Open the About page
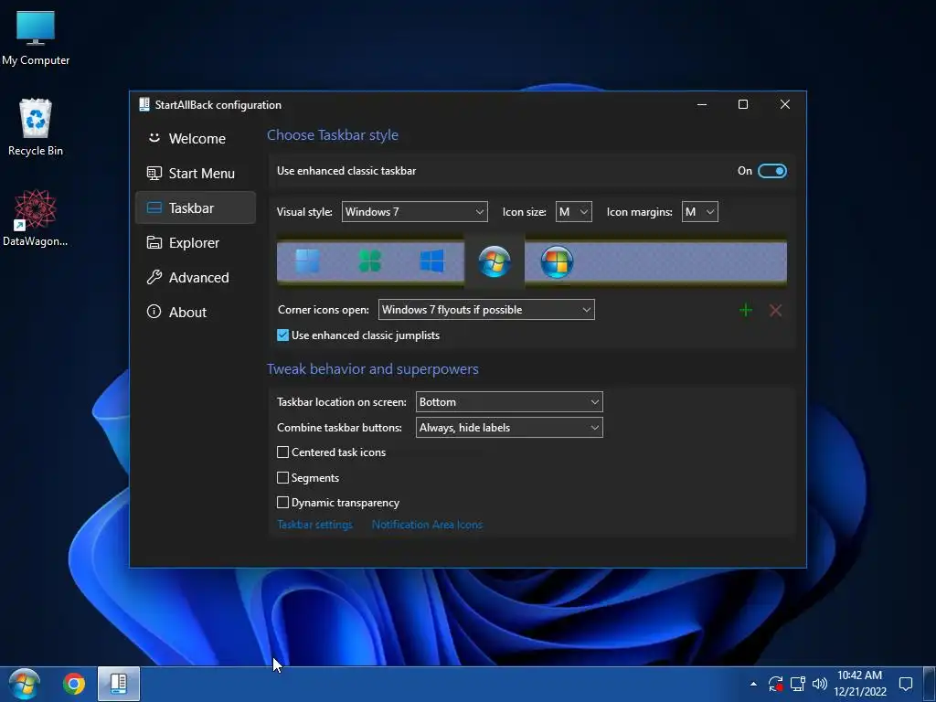The width and height of the screenshot is (936, 702). point(196,312)
